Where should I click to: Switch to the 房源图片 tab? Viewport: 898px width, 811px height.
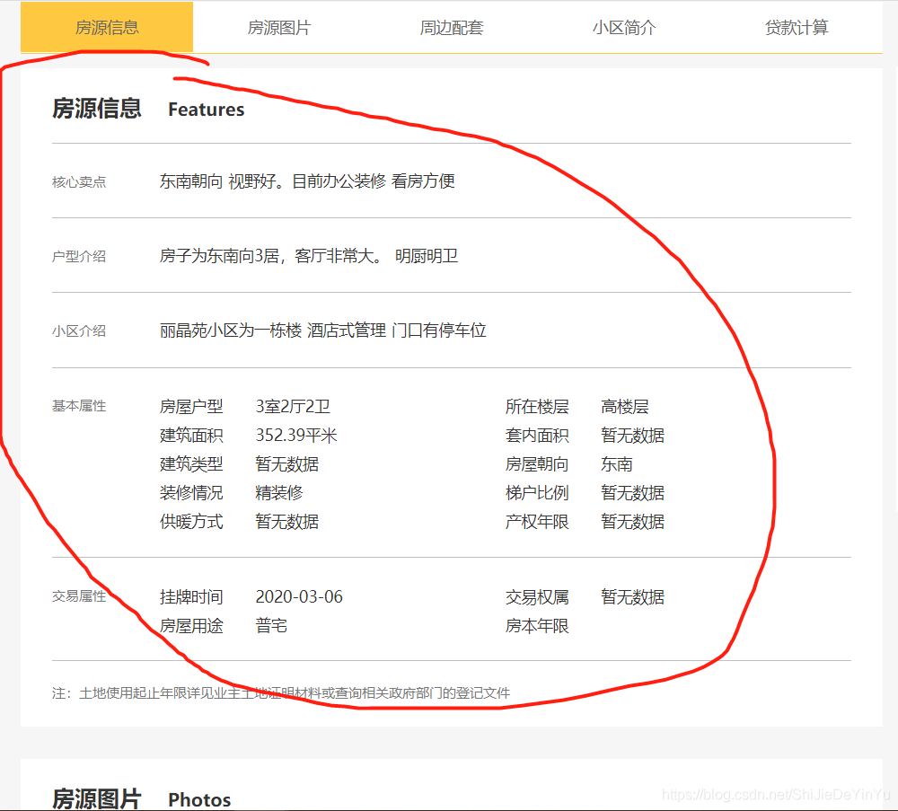278,28
